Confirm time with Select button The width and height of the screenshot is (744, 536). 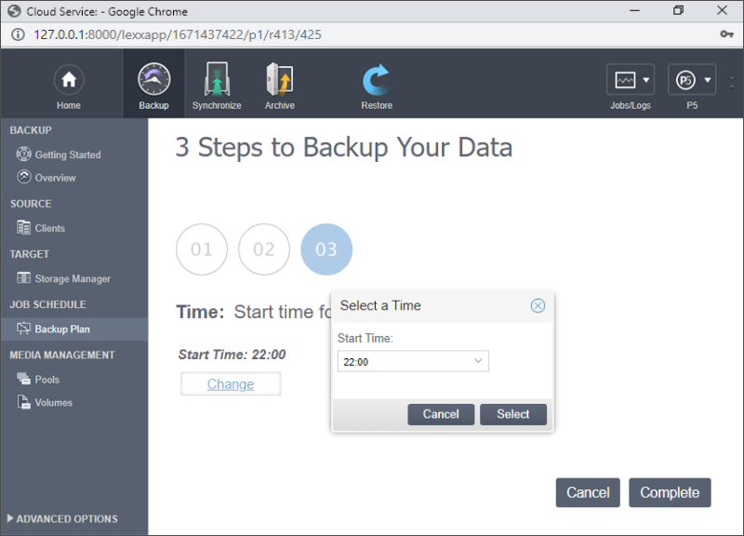point(513,414)
